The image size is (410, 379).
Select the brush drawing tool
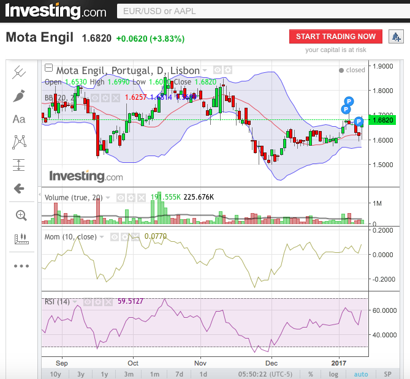[x=19, y=96]
